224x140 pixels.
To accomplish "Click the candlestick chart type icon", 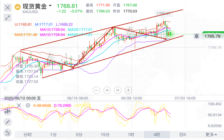I will coord(8,111).
